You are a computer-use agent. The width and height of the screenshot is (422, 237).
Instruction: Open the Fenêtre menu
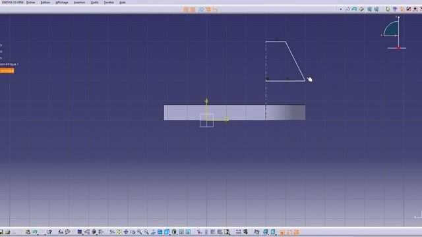coord(109,3)
